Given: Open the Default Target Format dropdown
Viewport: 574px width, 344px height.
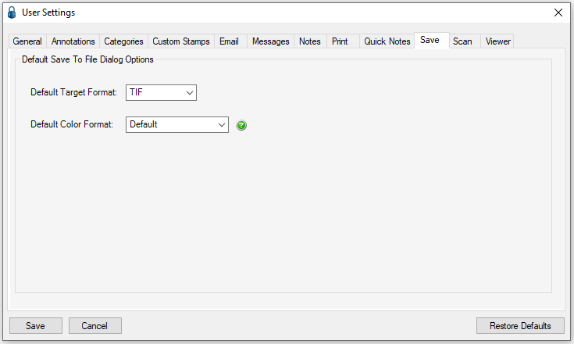Looking at the screenshot, I should click(x=161, y=92).
